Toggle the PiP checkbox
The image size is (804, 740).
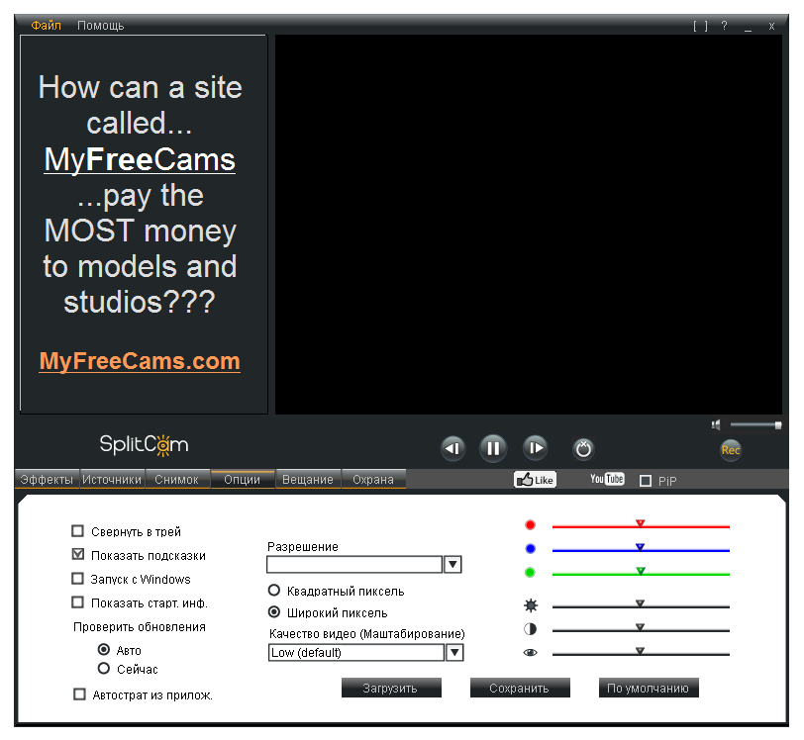coord(646,481)
